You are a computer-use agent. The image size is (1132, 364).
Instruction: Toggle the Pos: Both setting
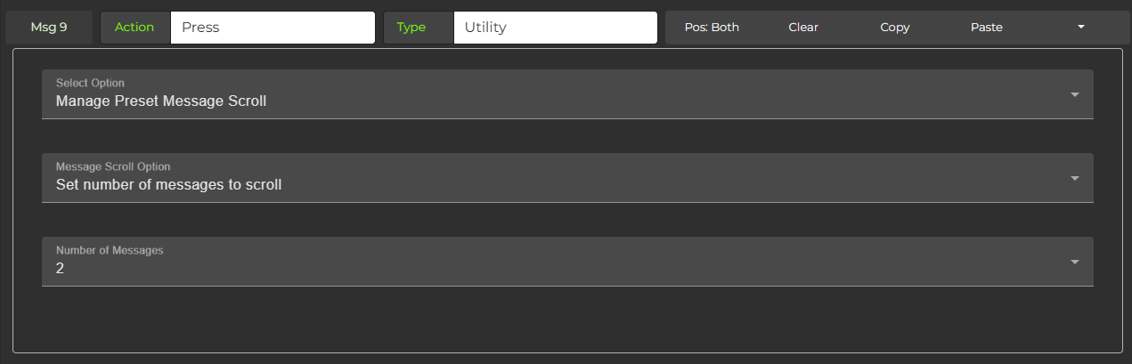[712, 28]
